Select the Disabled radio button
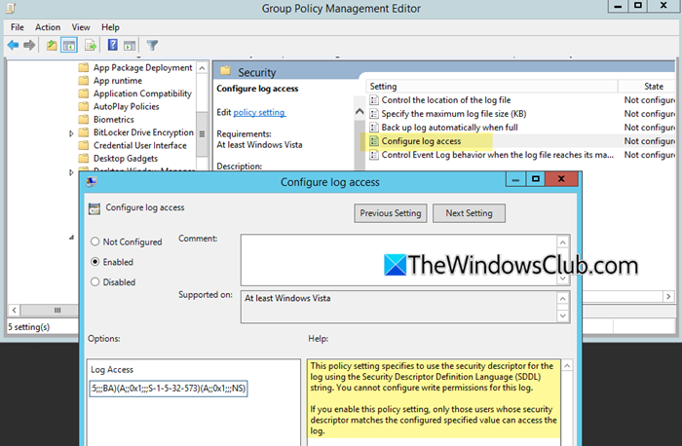The image size is (682, 446). click(x=95, y=281)
